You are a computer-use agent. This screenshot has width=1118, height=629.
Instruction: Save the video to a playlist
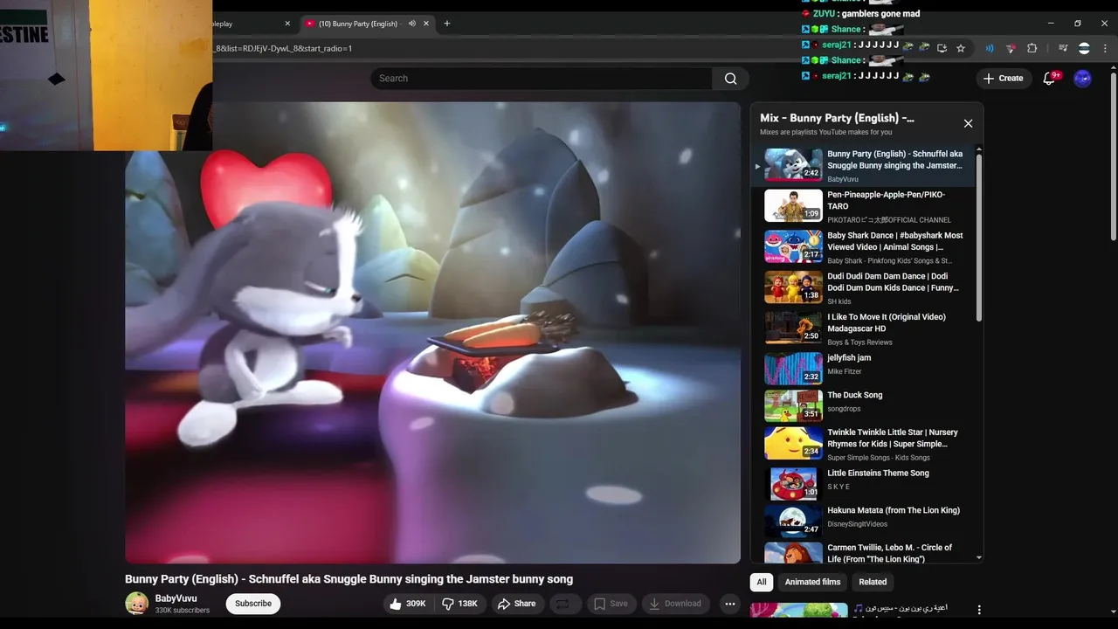pyautogui.click(x=611, y=604)
